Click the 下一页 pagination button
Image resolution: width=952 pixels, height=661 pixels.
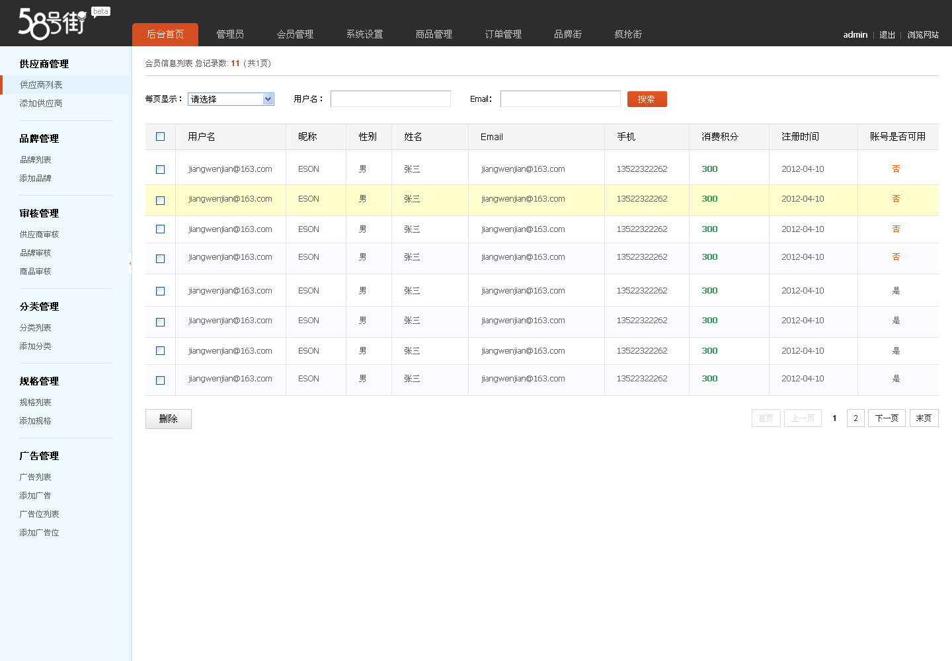[887, 418]
